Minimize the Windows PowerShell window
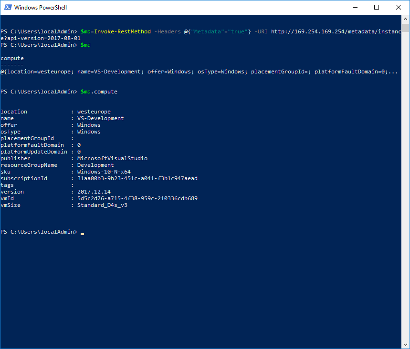This screenshot has width=410, height=349. pos(355,7)
